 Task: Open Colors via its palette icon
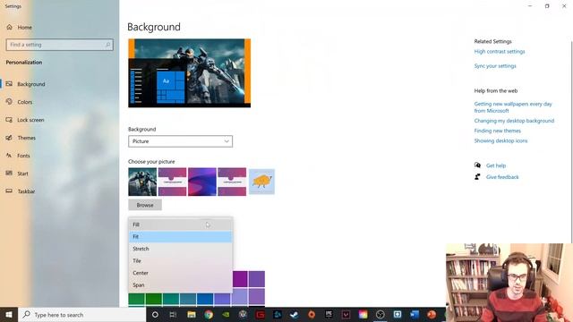(x=9, y=101)
